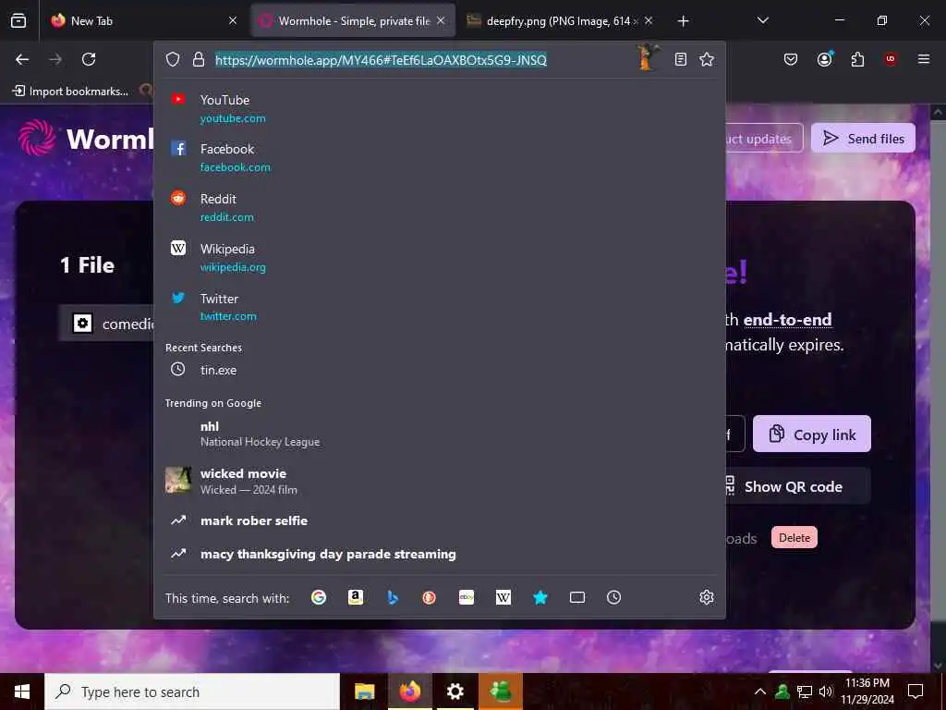
Task: Click the Copy link button
Action: click(x=811, y=435)
